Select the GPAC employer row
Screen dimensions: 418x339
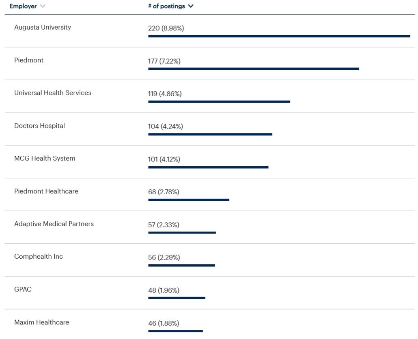point(23,290)
